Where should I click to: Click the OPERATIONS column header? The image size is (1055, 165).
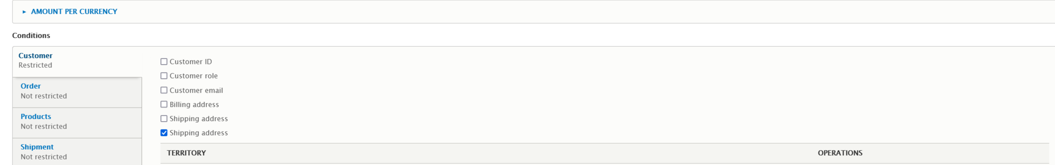pos(840,153)
